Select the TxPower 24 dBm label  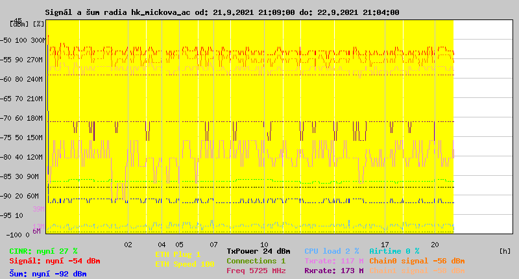tap(258, 251)
